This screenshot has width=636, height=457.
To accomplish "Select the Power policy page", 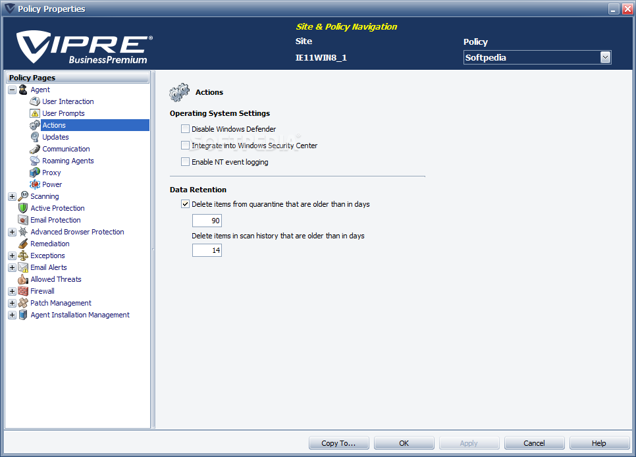I will [52, 184].
